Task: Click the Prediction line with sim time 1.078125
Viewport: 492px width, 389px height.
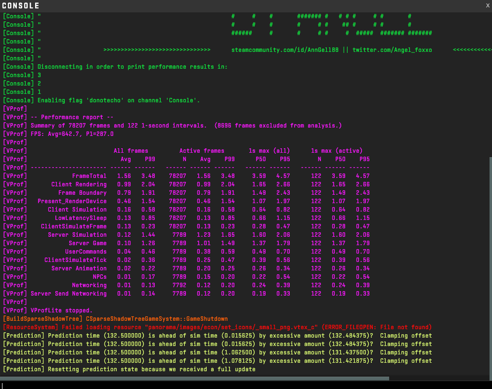Action: pos(218,361)
